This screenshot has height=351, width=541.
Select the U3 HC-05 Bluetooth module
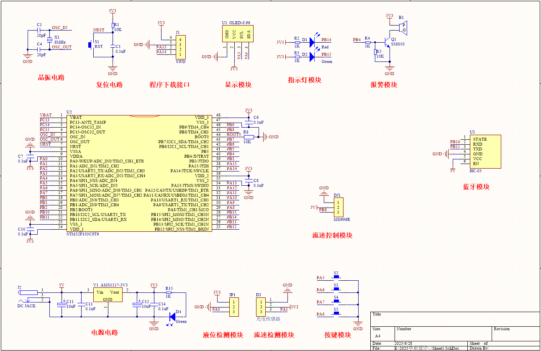pyautogui.click(x=485, y=151)
